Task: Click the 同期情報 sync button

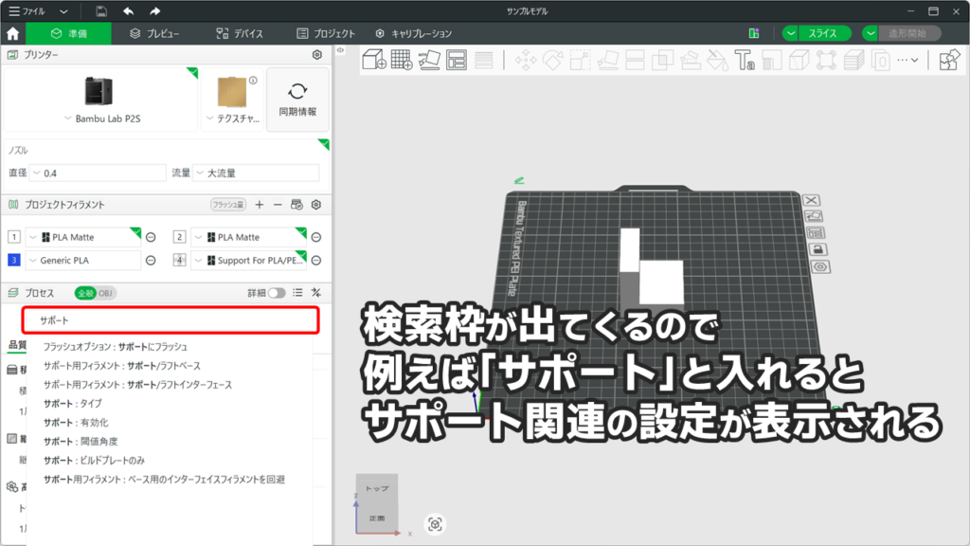Action: (298, 100)
